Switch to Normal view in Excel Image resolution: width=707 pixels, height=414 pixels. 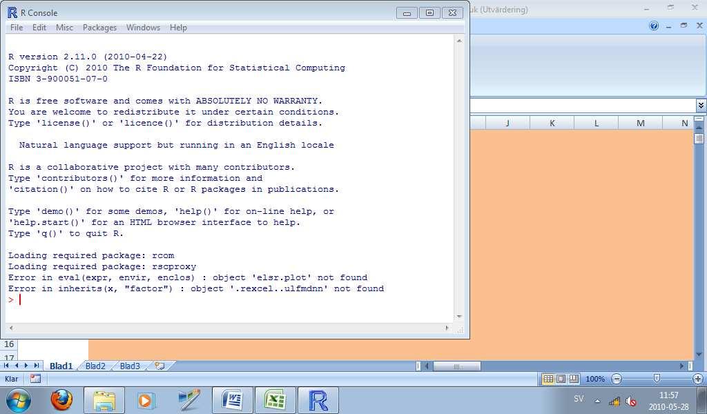[548, 379]
